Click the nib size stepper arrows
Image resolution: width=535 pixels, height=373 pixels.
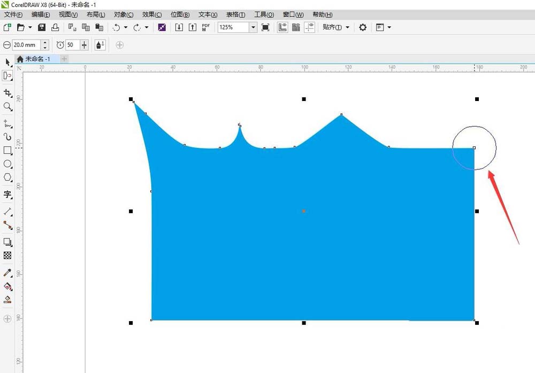pos(45,45)
